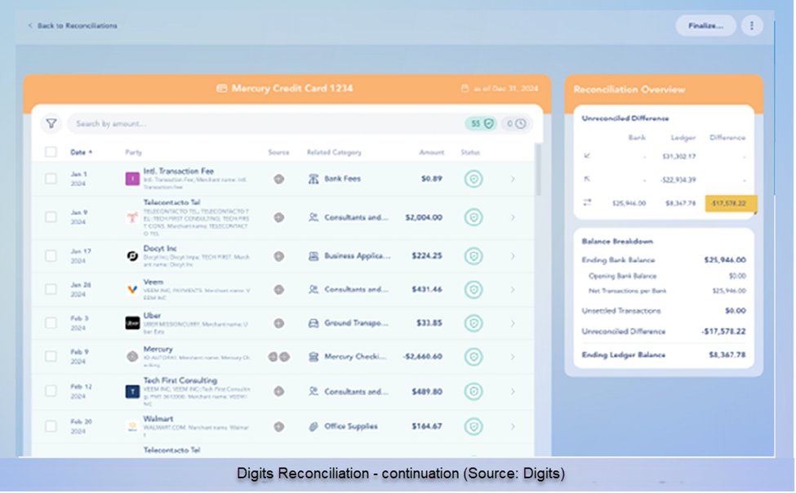Click the Party column header
Viewport: 796px width, 493px height.
pos(134,153)
